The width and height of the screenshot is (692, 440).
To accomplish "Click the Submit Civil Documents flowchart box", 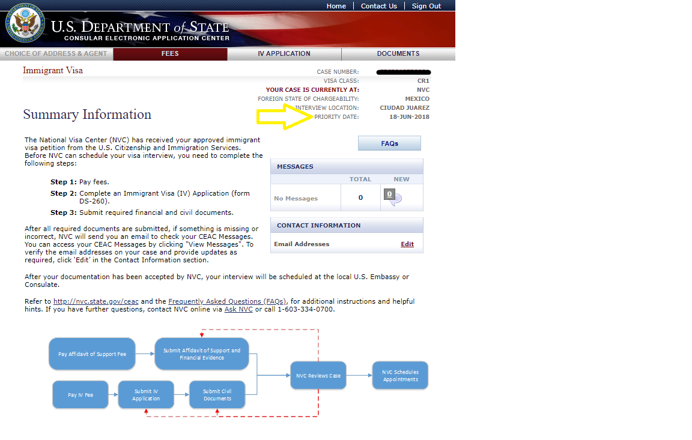I will pyautogui.click(x=217, y=395).
